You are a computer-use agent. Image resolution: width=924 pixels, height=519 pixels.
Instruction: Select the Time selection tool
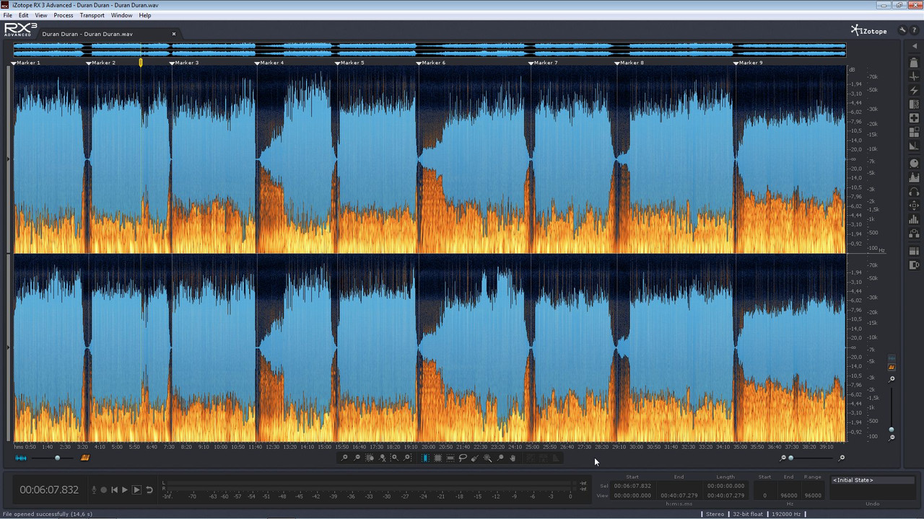tap(425, 458)
